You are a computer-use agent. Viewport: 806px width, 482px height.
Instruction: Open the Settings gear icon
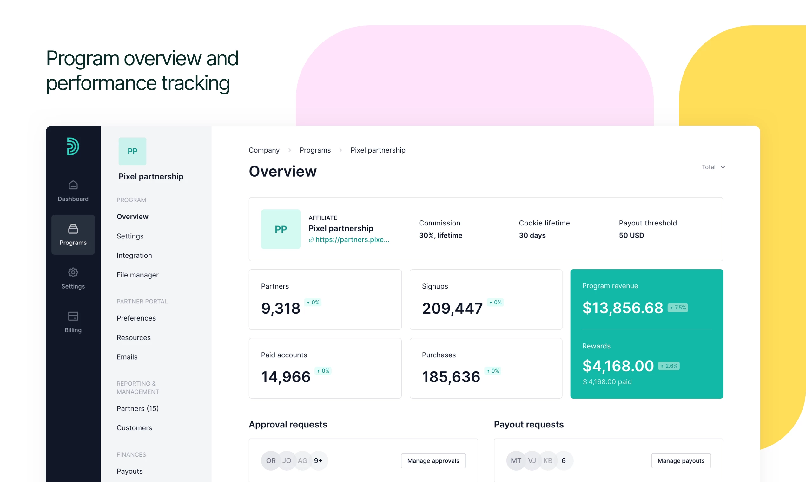tap(73, 272)
